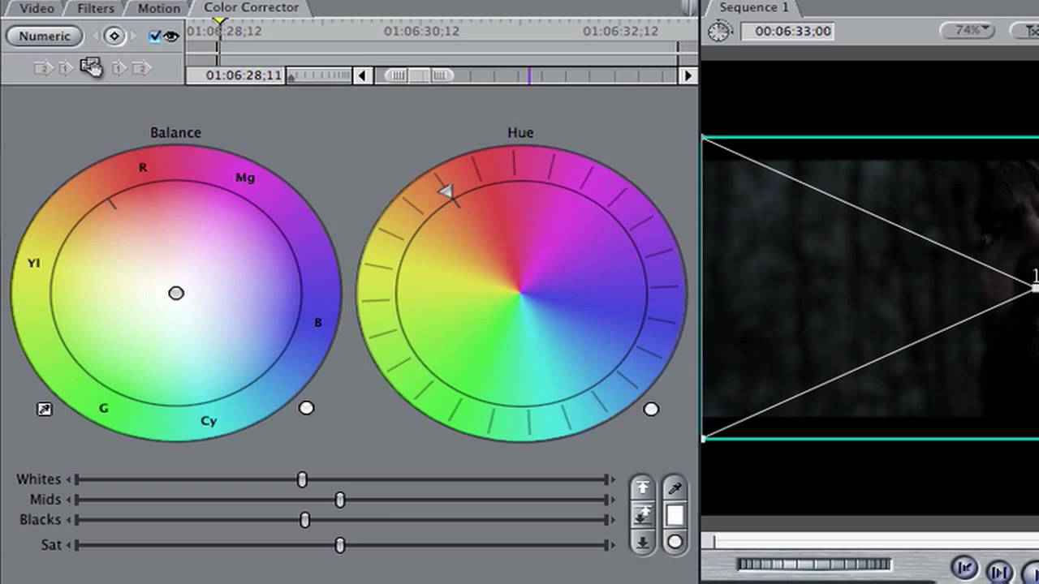Click the eye visibility icon
The image size is (1039, 584).
(171, 36)
